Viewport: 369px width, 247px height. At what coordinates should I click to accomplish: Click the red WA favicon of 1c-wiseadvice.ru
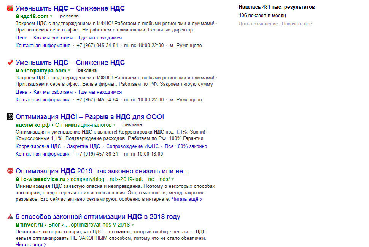[x=10, y=171]
